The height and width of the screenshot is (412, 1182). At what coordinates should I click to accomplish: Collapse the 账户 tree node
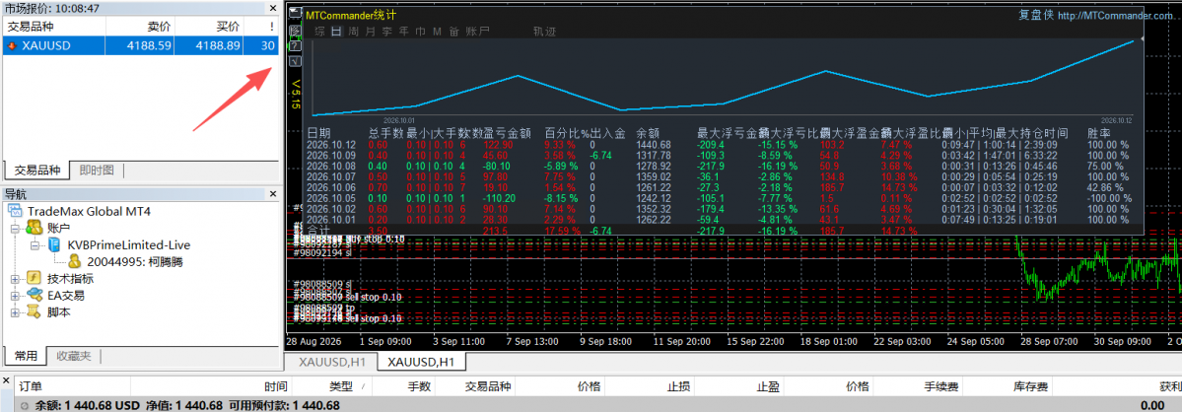[x=15, y=229]
